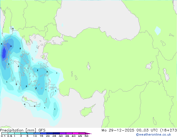The width and height of the screenshot is (177, 137).
Task: Click the above-50 mm arrow tip of the legend
Action: [88, 133]
